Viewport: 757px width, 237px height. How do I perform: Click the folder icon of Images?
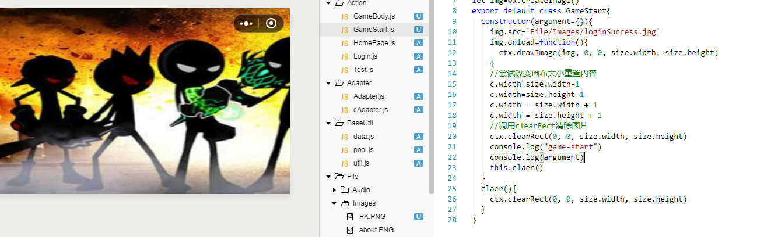(x=345, y=203)
